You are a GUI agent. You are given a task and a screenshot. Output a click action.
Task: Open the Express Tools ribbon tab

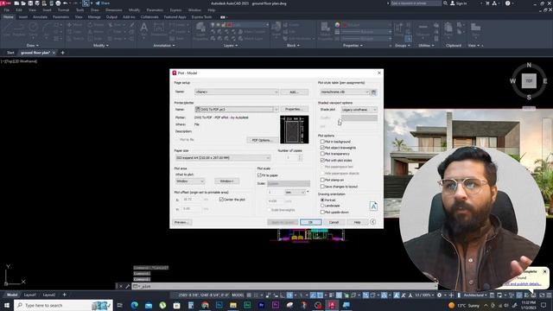click(201, 17)
